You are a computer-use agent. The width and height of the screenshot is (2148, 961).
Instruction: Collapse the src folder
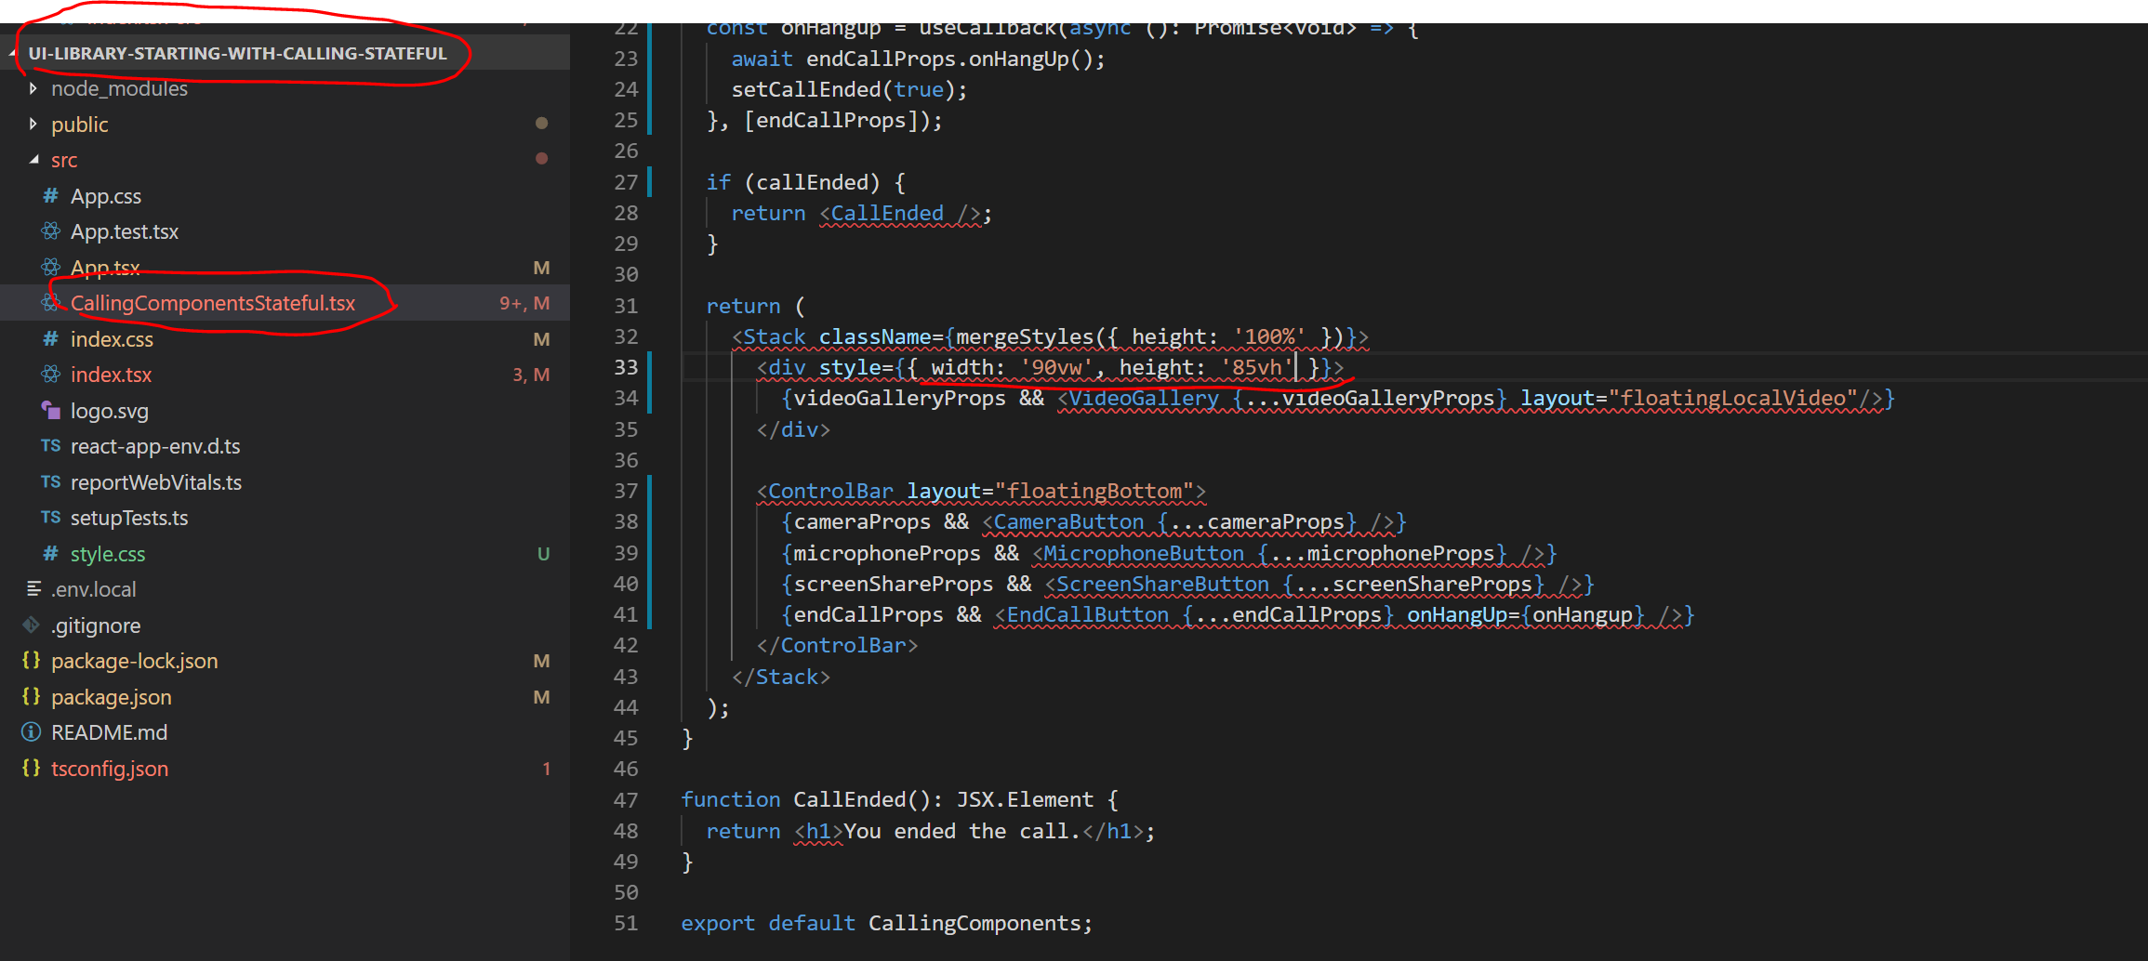pos(33,159)
